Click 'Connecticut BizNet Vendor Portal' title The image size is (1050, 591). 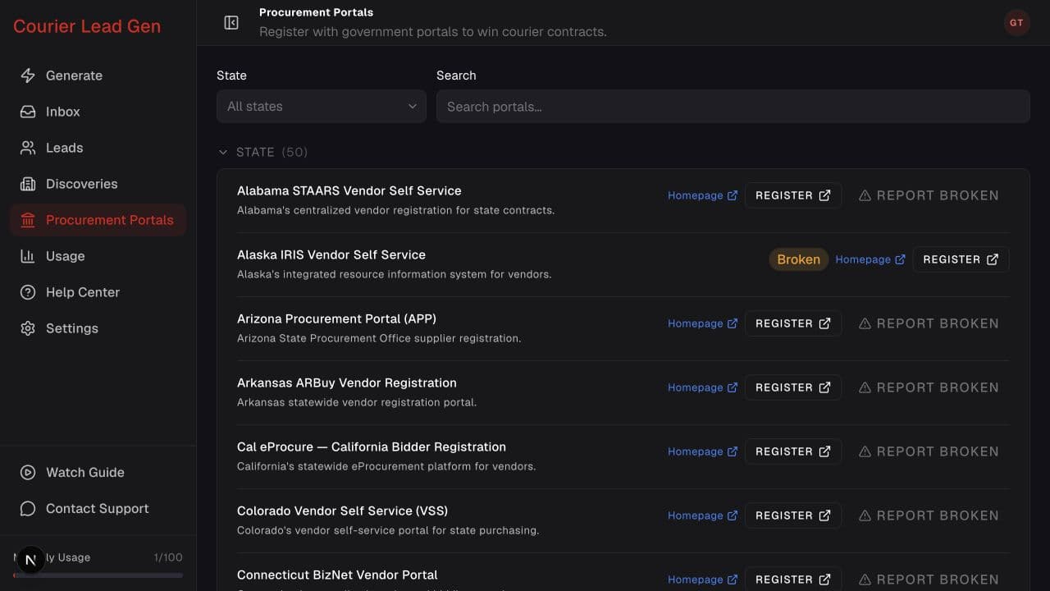337,575
